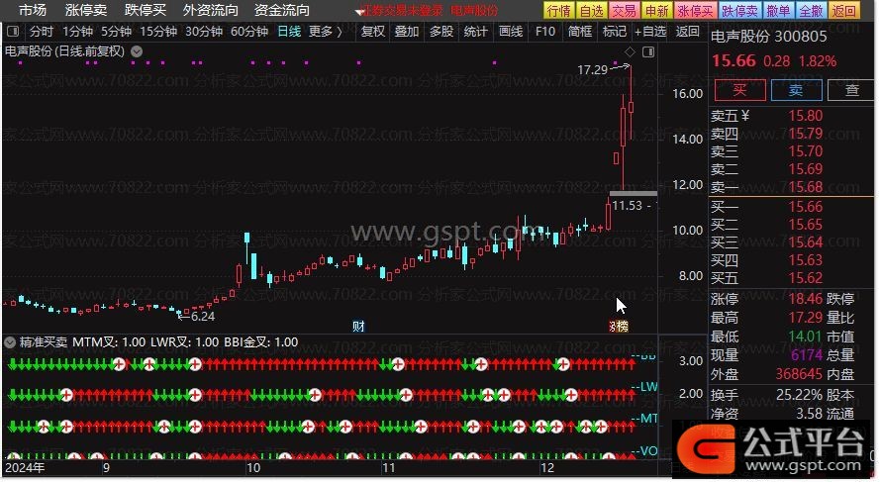Image resolution: width=880 pixels, height=482 pixels.
Task: Add stock with +自选 button
Action: (650, 32)
